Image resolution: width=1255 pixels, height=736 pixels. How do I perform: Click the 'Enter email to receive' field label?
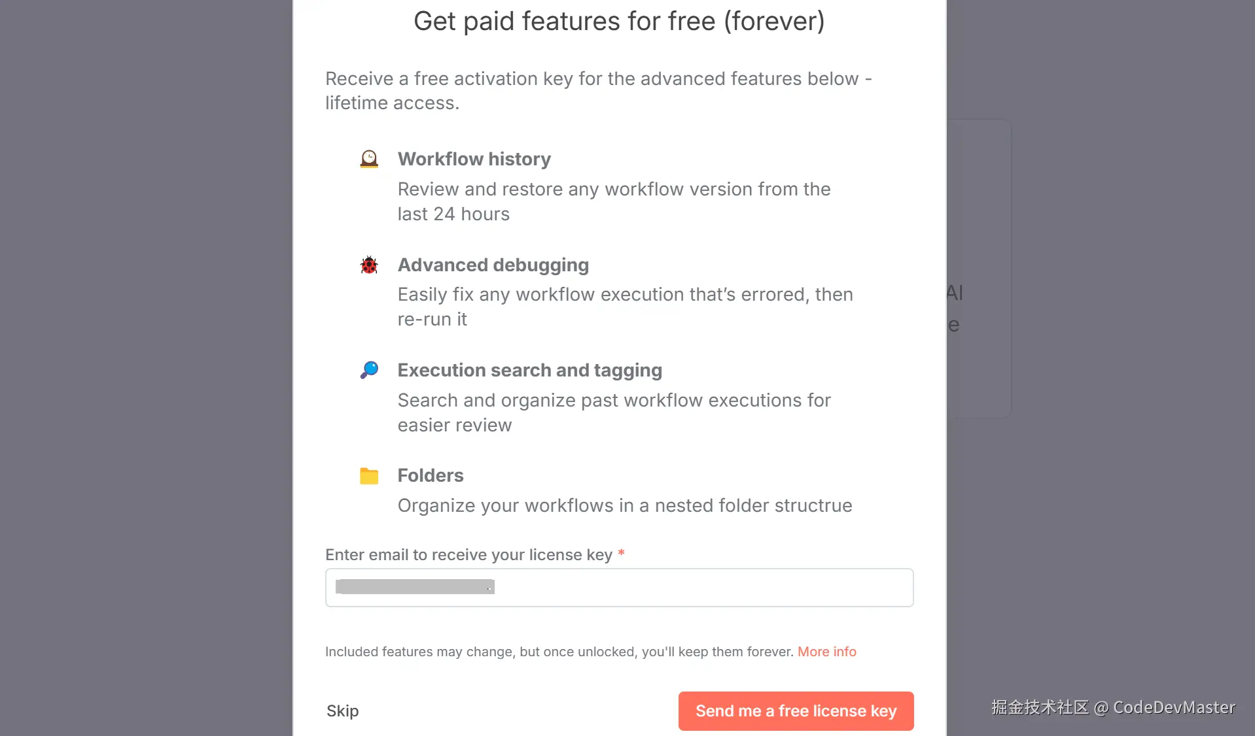pyautogui.click(x=468, y=555)
